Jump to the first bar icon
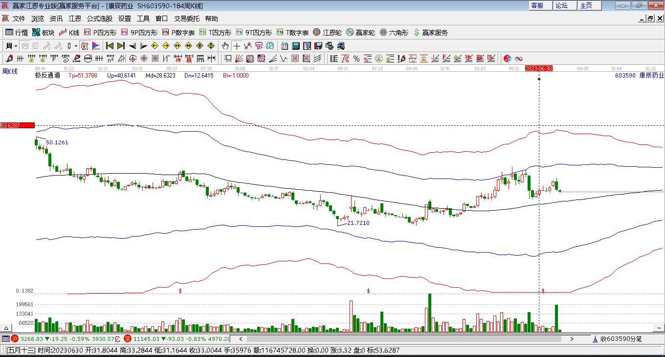Viewport: 665px width, 357px height. click(x=110, y=46)
